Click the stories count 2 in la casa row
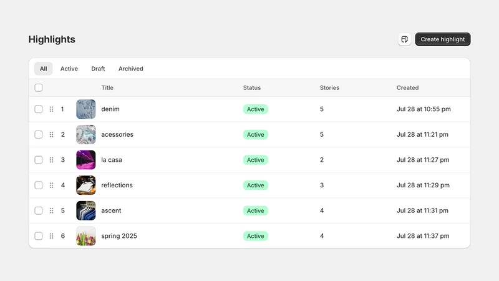 coord(322,160)
